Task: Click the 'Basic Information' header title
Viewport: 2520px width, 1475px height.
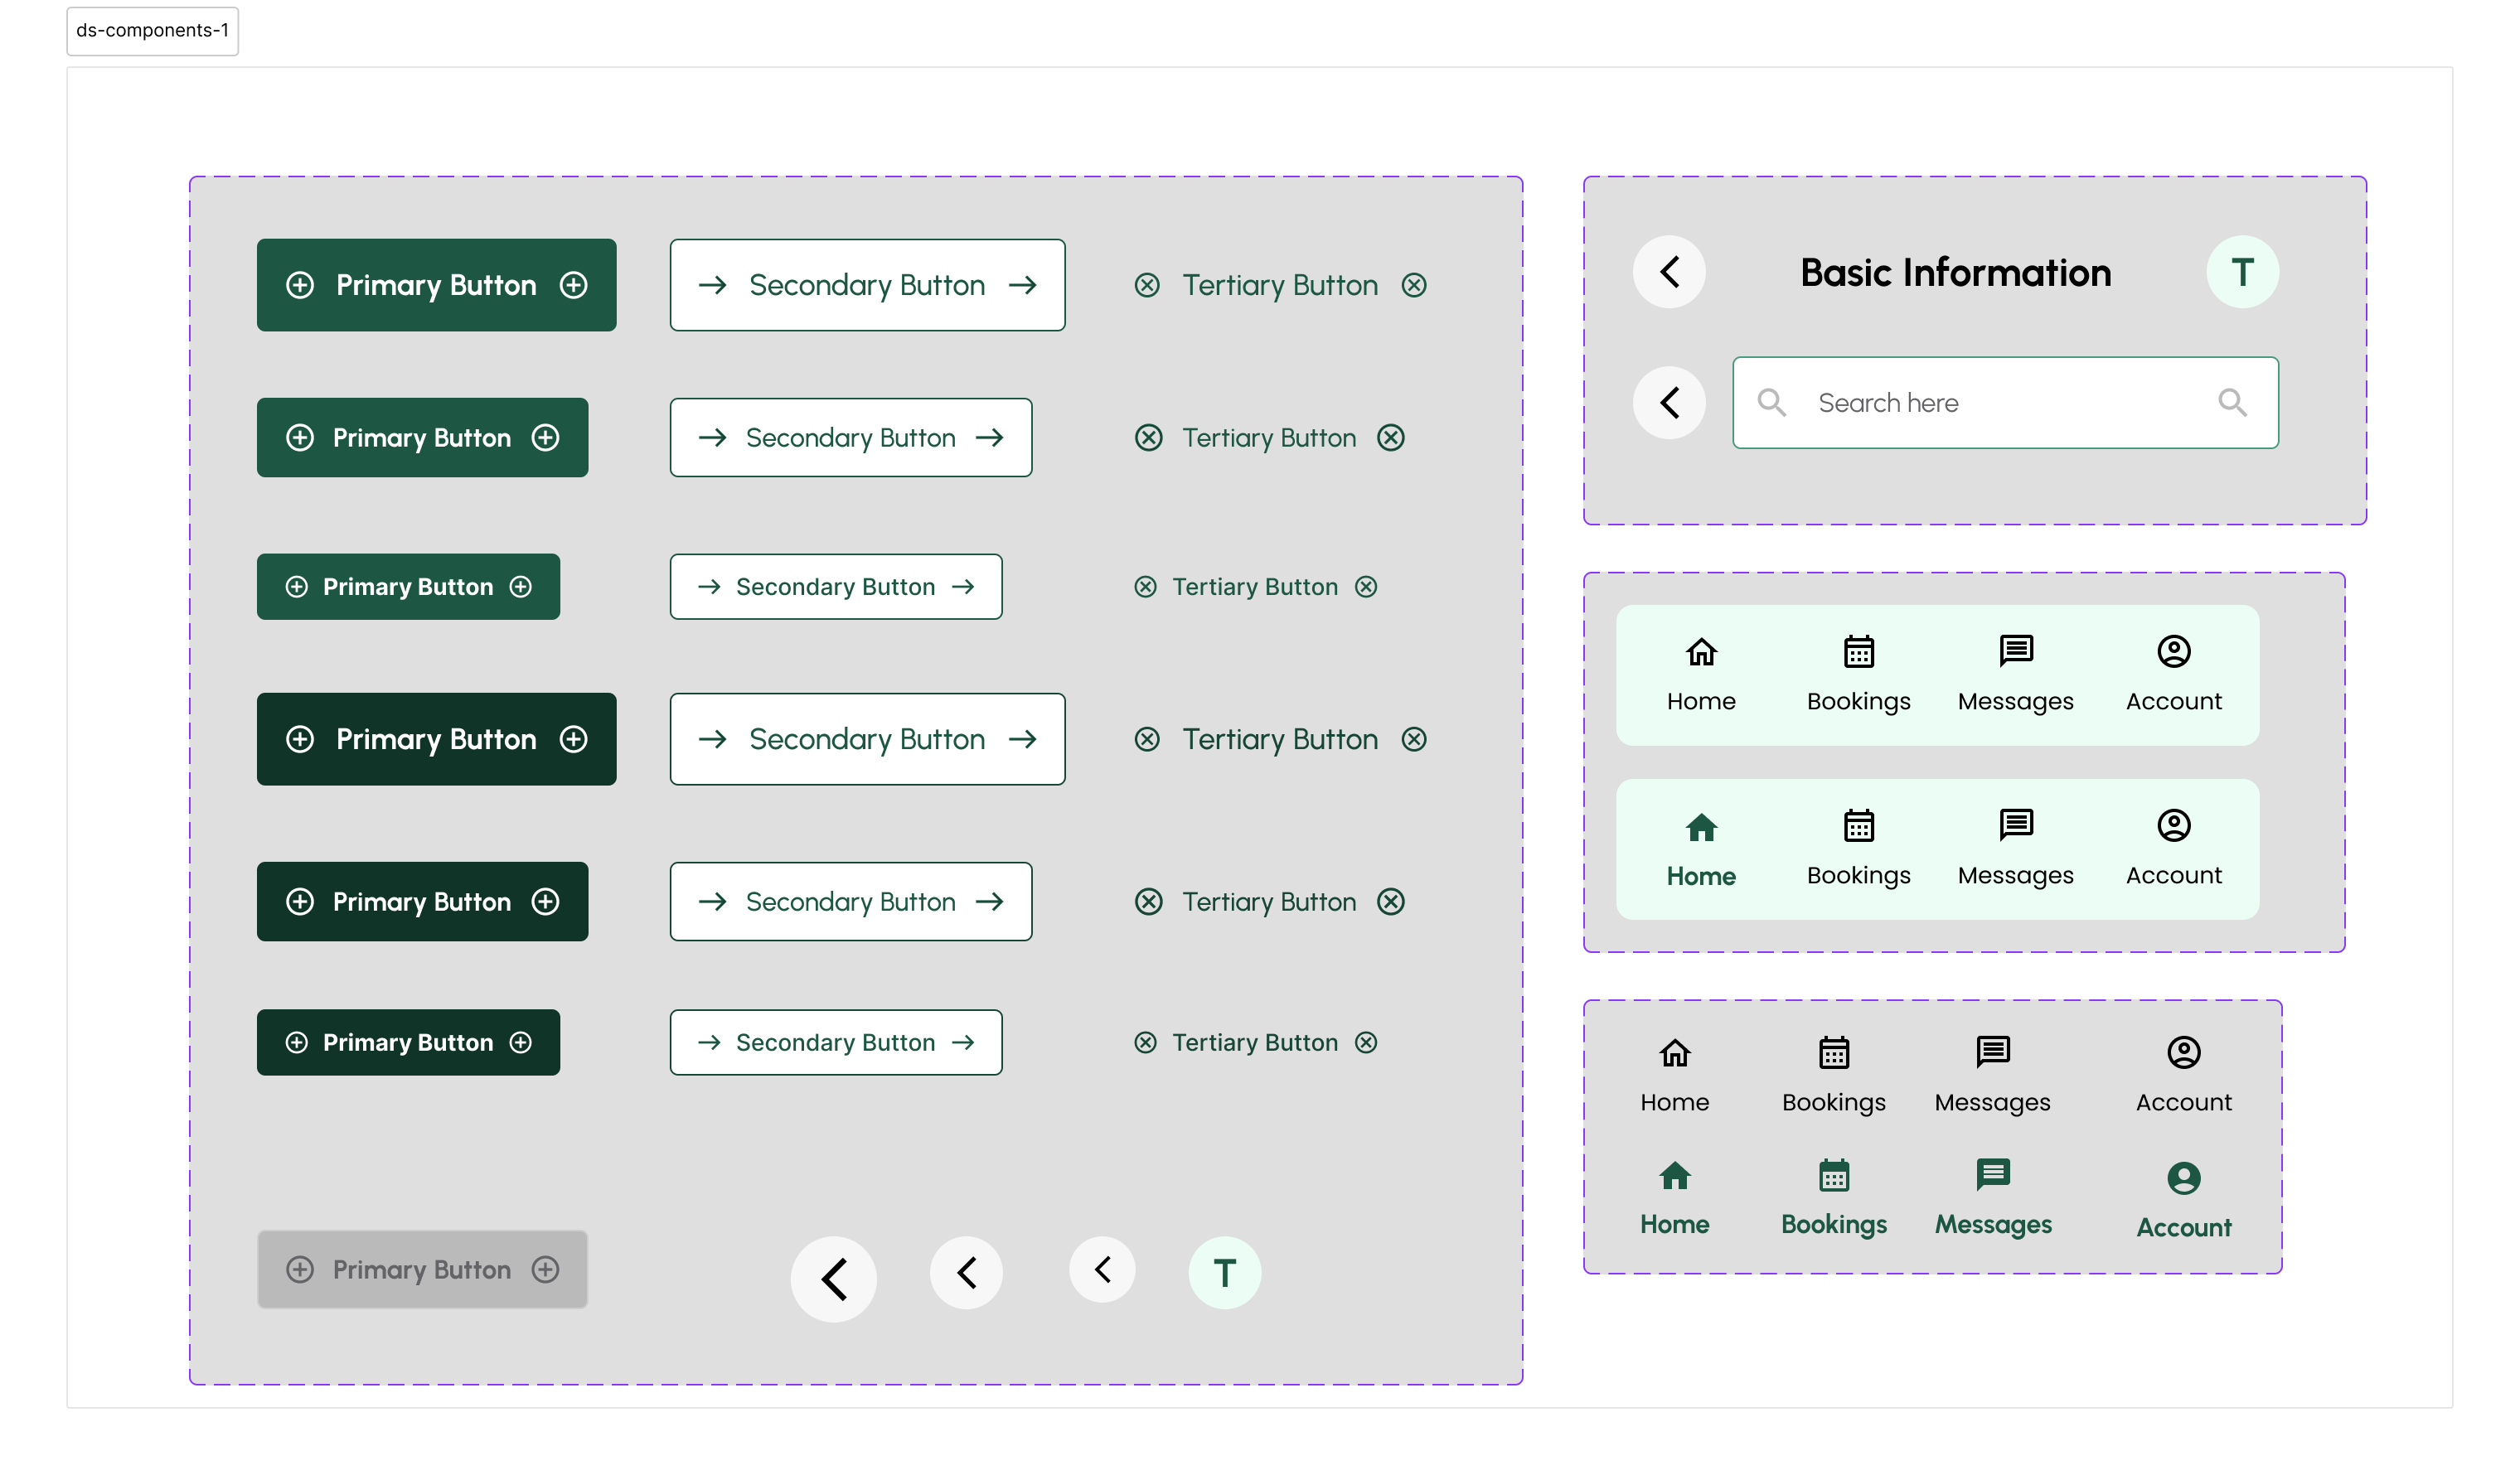Action: click(1956, 273)
